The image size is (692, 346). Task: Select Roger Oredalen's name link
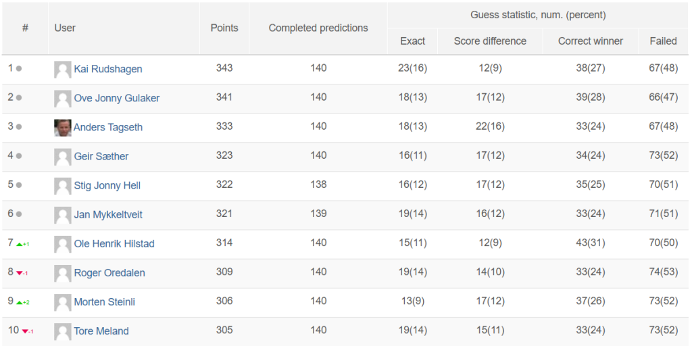109,273
